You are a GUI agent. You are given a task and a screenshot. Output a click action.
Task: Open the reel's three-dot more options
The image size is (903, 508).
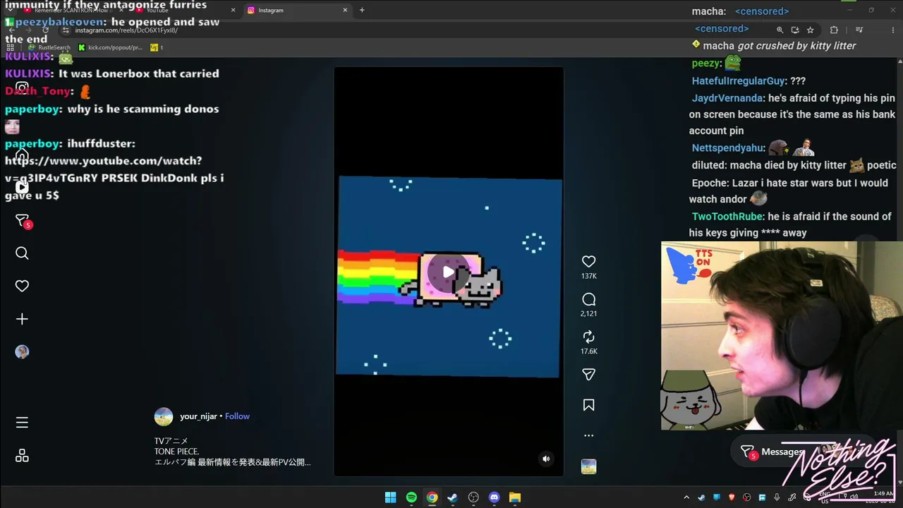coord(588,435)
